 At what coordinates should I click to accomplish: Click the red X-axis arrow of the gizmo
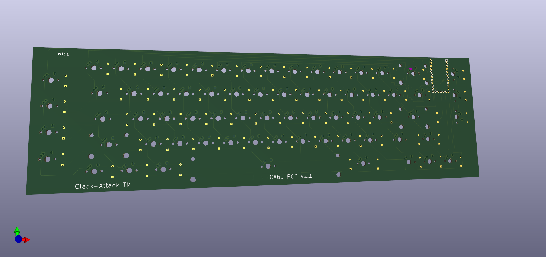tap(26, 240)
